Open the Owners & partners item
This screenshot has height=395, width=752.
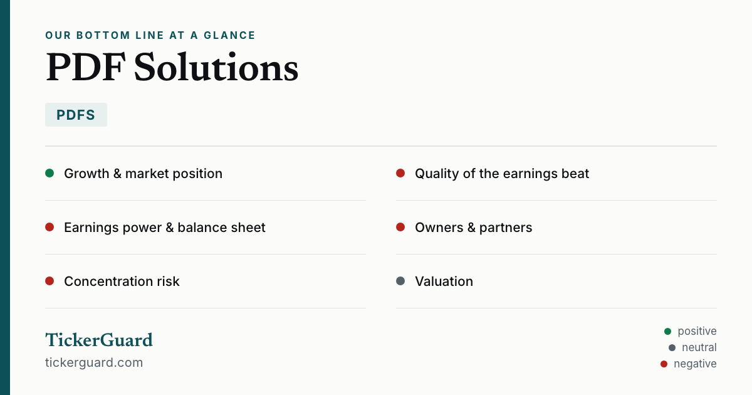[x=556, y=228]
